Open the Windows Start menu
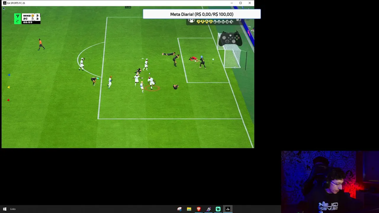 (x=5, y=209)
